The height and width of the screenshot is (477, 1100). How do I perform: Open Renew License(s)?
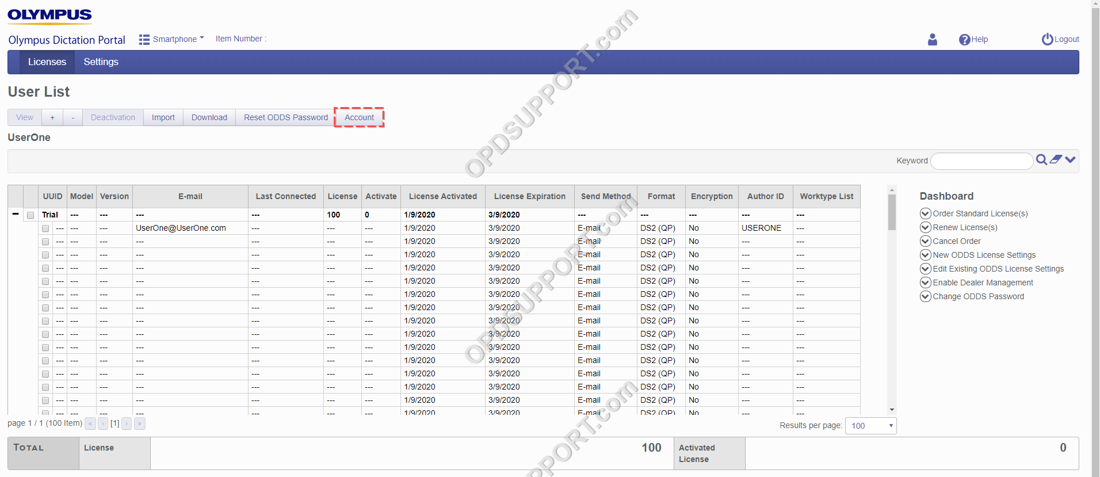(x=959, y=227)
